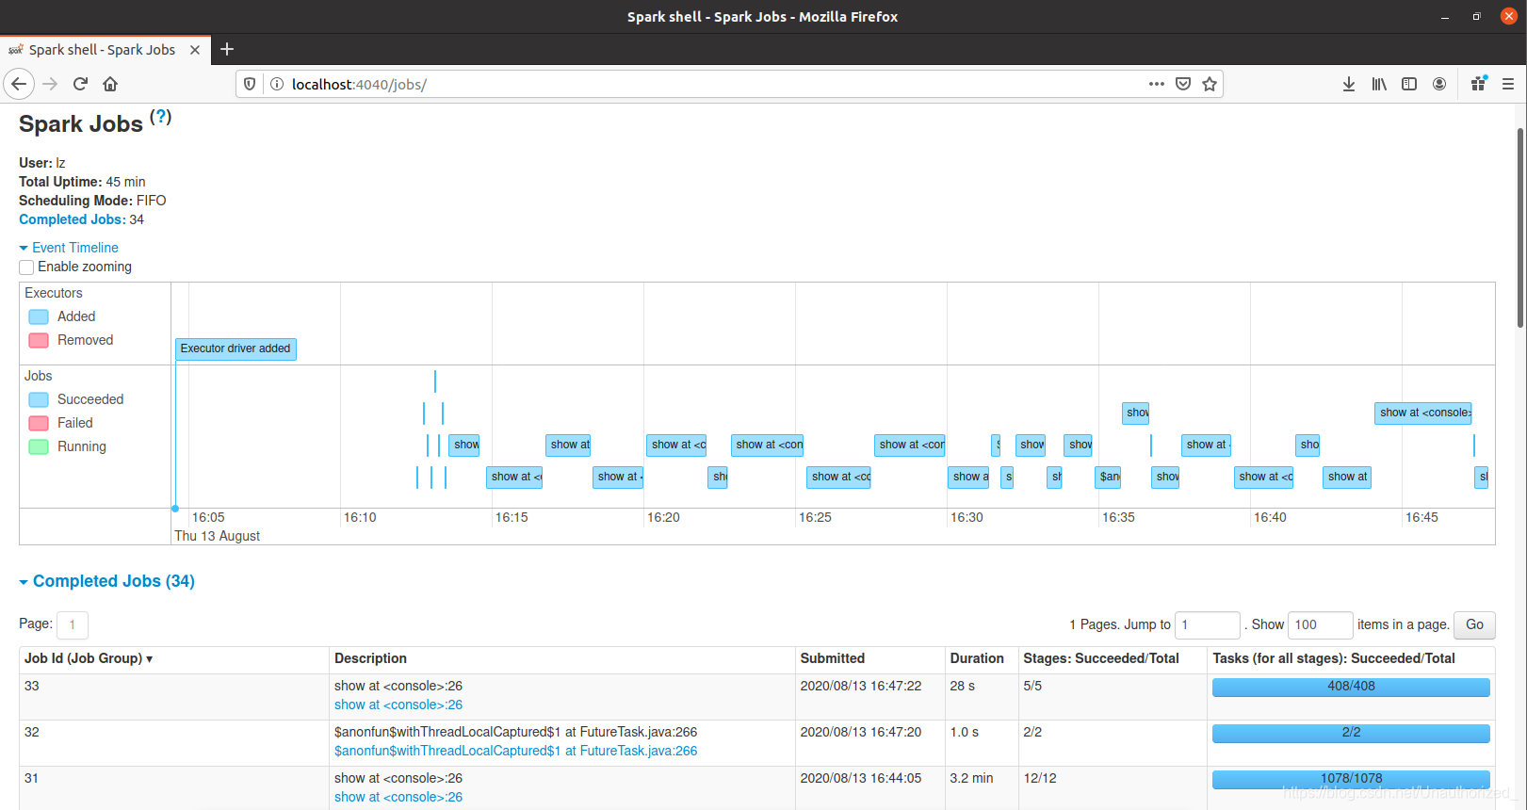Enable zooming checkbox in timeline
Screen dimensions: 1527x810
[x=26, y=267]
